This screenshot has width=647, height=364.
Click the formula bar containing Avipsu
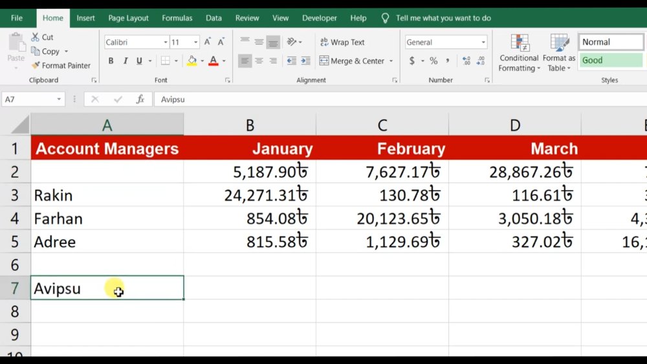point(400,100)
